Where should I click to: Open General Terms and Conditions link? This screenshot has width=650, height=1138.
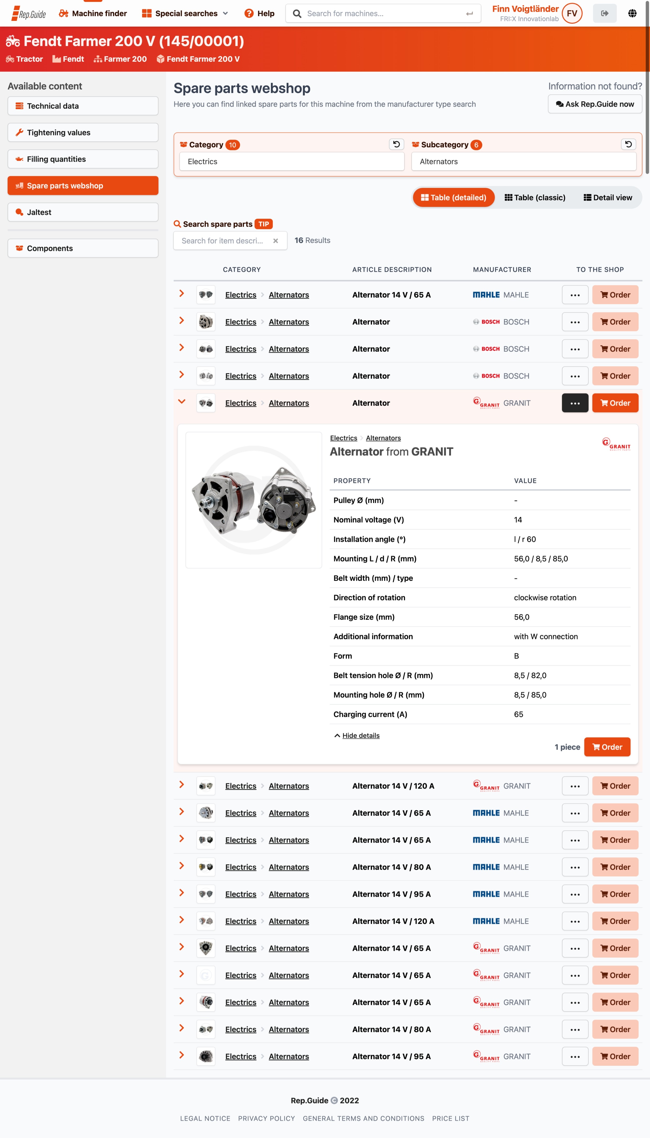pyautogui.click(x=363, y=1118)
